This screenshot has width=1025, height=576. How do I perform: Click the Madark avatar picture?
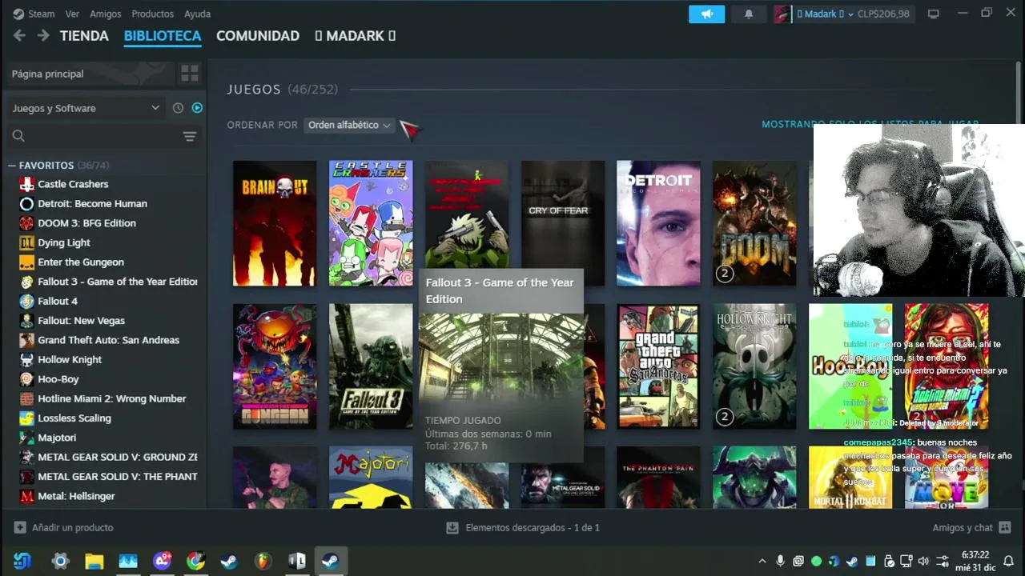point(782,14)
